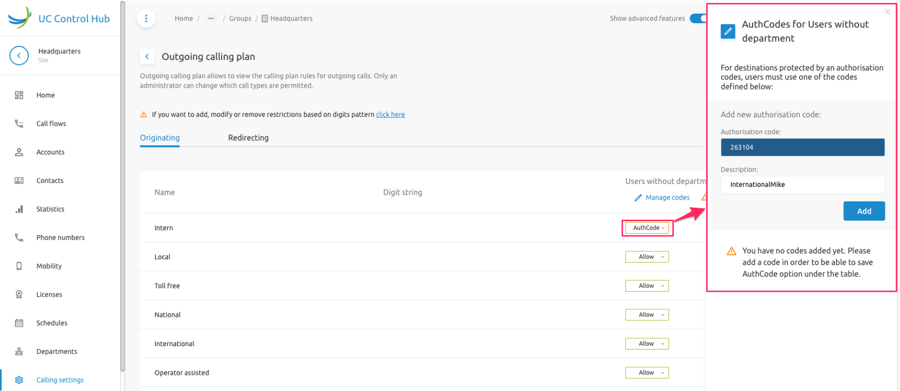
Task: Click the Schedules calendar icon
Action: pos(19,323)
